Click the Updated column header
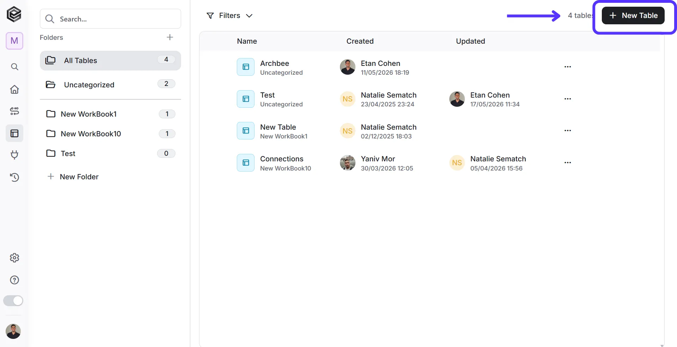The image size is (677, 347). coord(471,41)
